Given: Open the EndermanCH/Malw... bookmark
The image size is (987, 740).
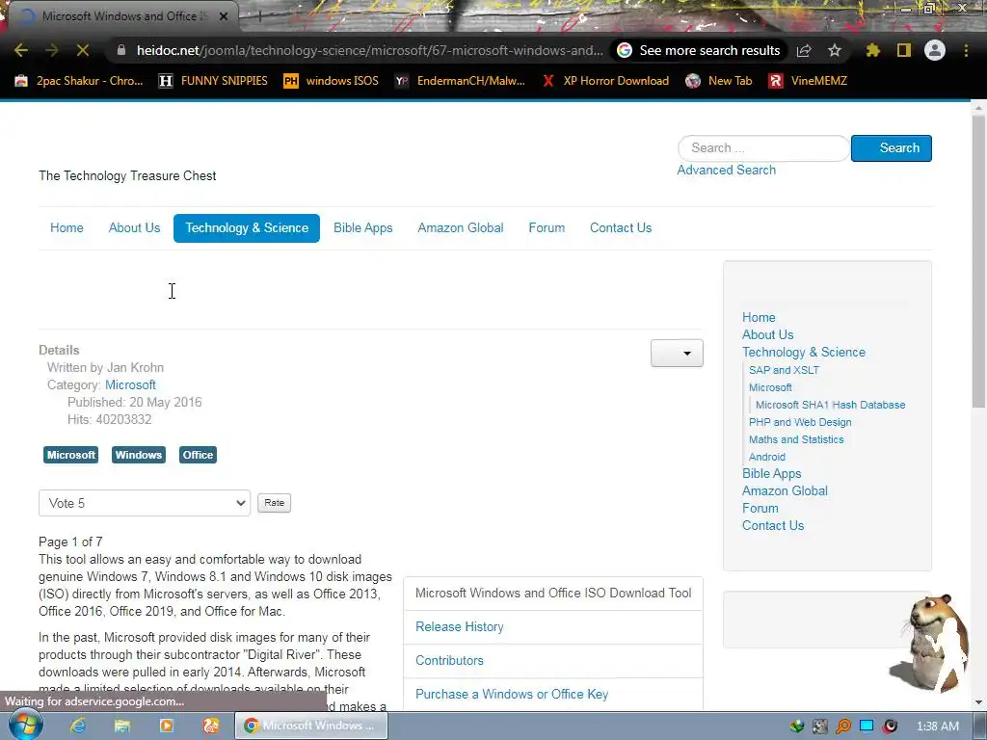Looking at the screenshot, I should (x=460, y=81).
